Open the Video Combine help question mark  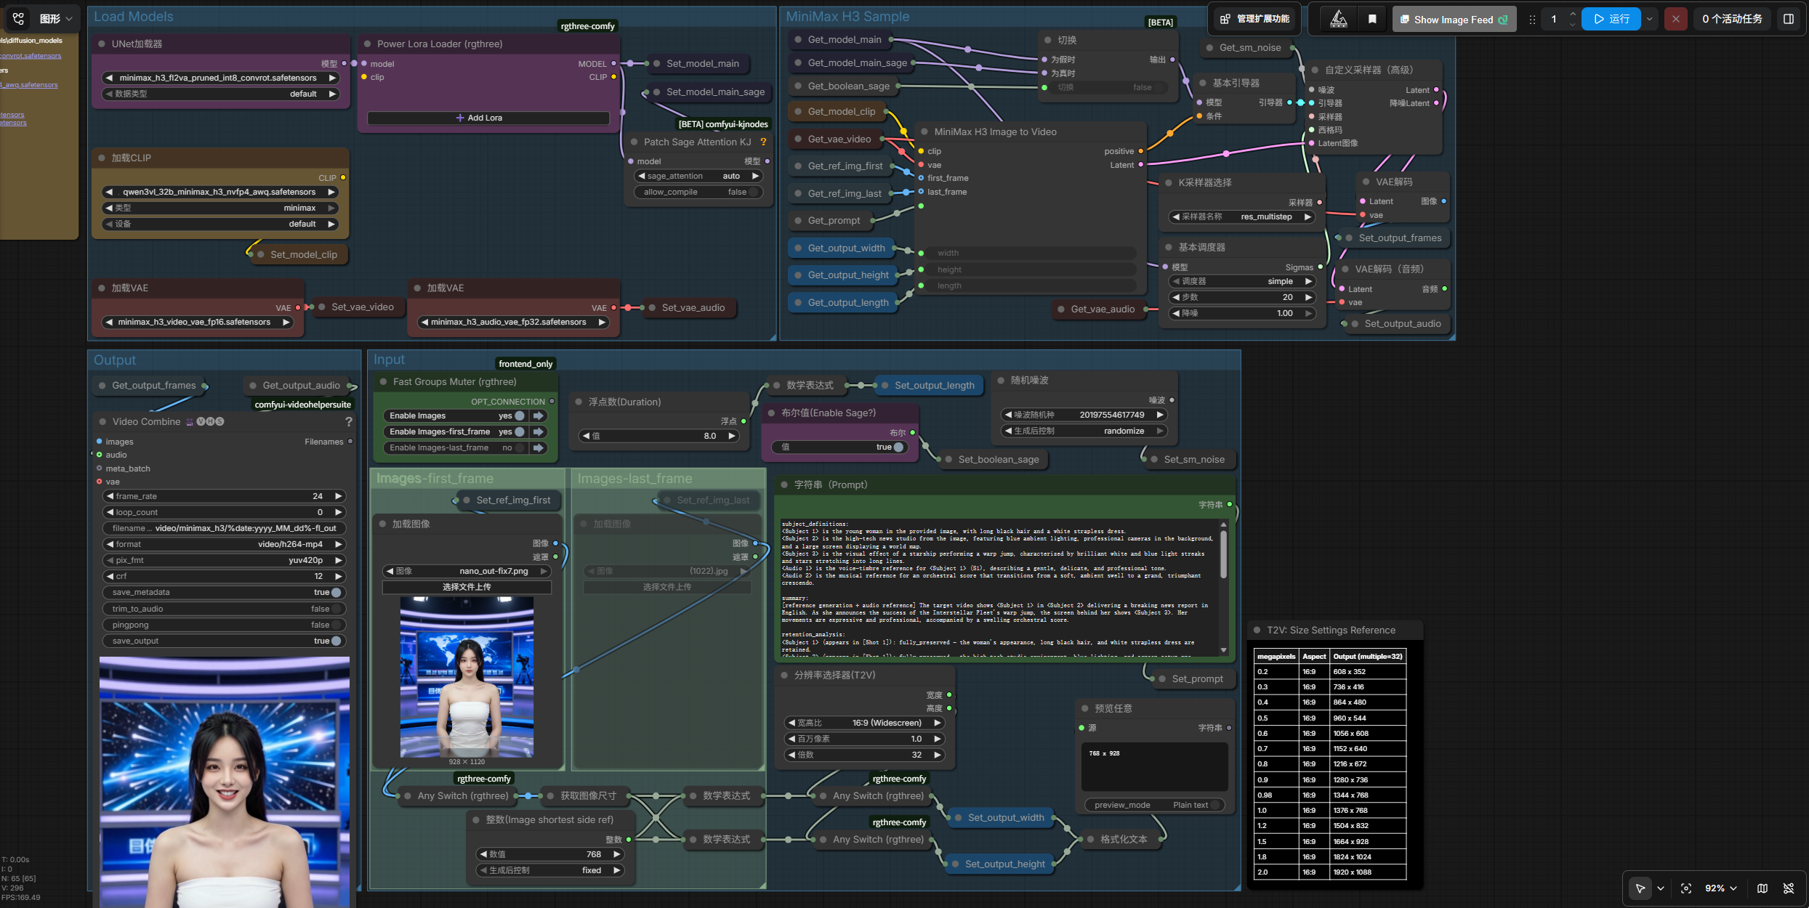pyautogui.click(x=349, y=421)
